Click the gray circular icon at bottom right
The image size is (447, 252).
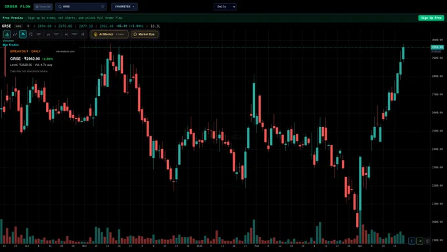[x=428, y=241]
